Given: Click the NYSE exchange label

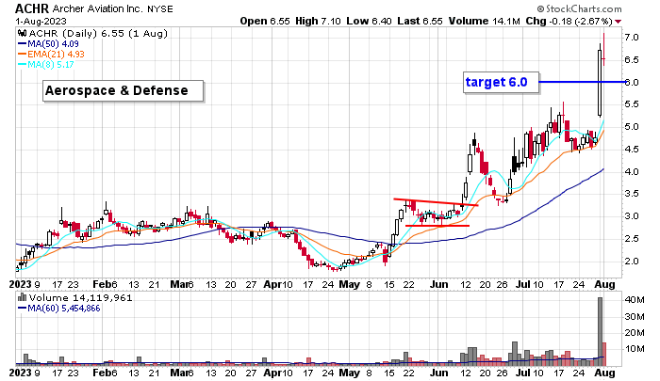Looking at the screenshot, I should [x=159, y=8].
